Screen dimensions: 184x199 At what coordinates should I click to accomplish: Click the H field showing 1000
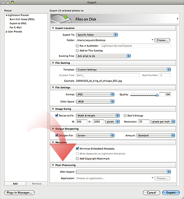tap(98, 122)
